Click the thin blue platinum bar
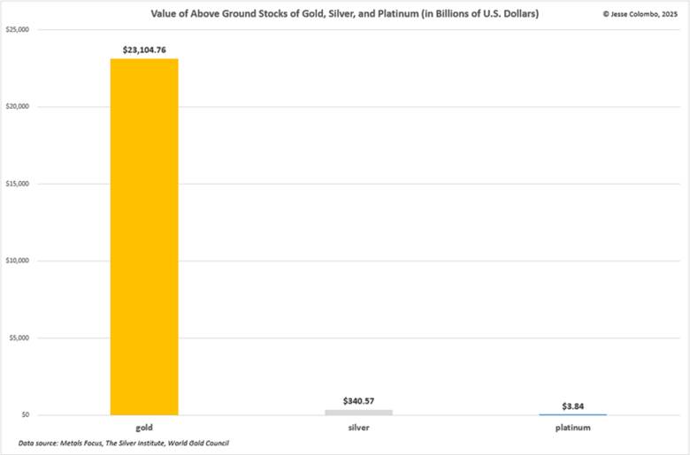Viewport: 690px width, 455px height. pyautogui.click(x=572, y=414)
